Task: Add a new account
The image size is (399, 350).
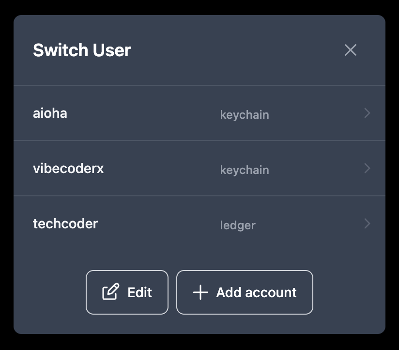Action: pos(245,292)
